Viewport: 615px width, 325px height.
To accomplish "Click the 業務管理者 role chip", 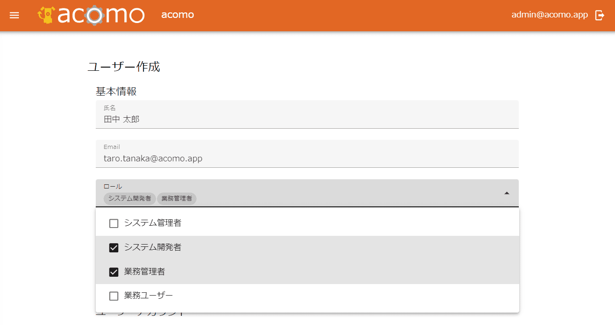I will (x=177, y=199).
